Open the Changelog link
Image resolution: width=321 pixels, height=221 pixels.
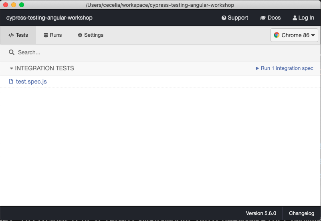click(301, 213)
